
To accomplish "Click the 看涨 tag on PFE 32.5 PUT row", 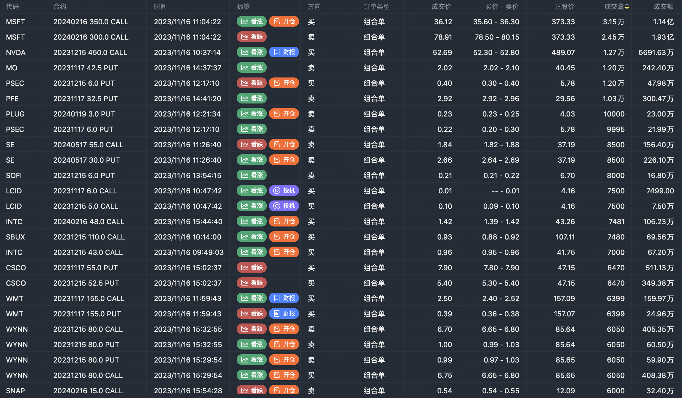I will [252, 98].
